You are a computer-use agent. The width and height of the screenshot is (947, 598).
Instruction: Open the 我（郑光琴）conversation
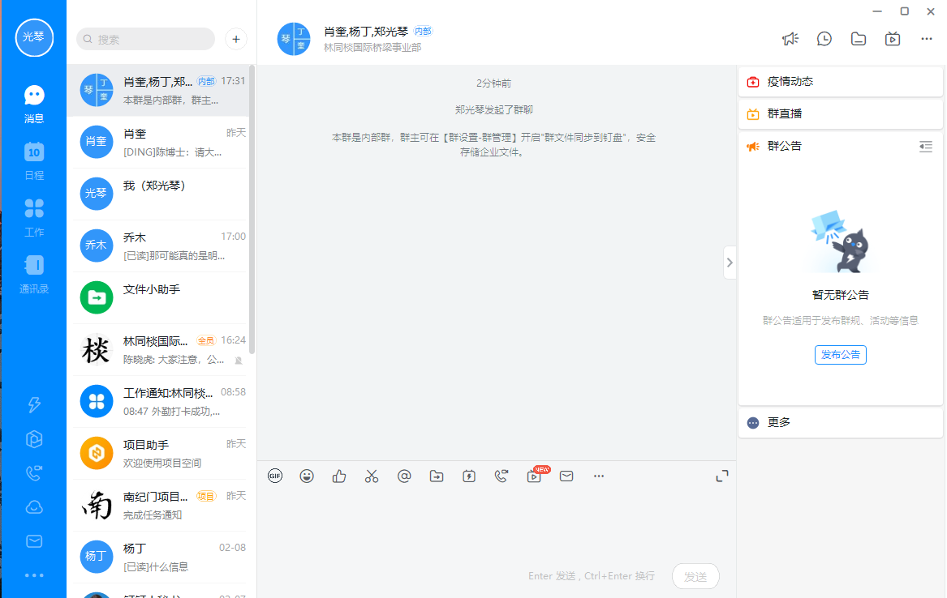(x=160, y=194)
